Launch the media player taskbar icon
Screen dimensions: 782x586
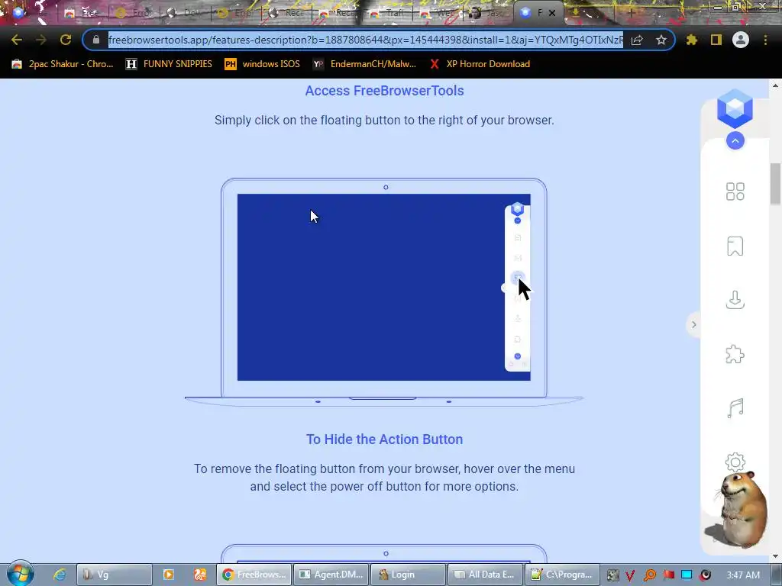169,575
